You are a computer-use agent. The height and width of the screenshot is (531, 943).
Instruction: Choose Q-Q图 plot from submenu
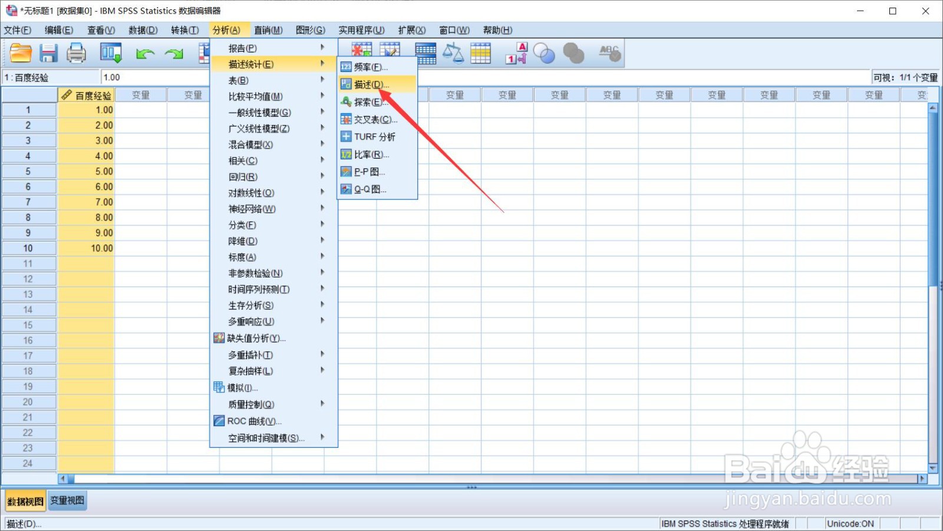(377, 189)
